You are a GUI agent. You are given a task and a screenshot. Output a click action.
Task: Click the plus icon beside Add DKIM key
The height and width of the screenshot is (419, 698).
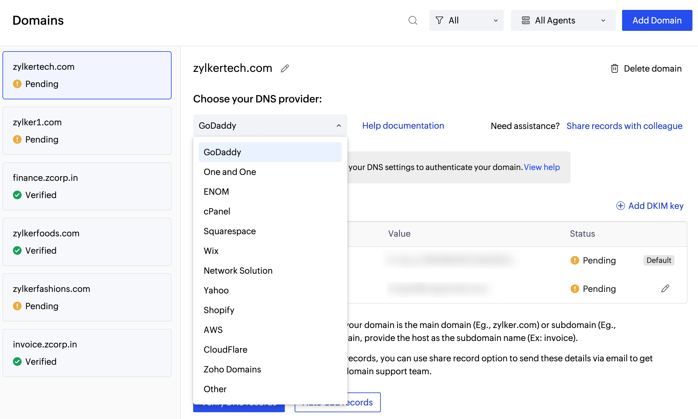[620, 206]
